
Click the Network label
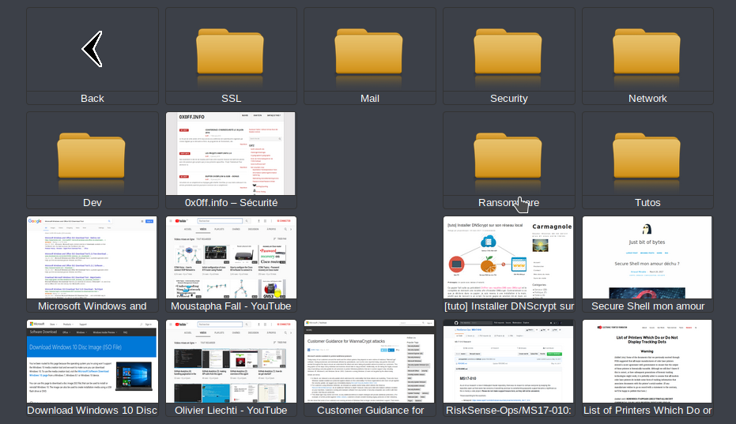point(647,99)
